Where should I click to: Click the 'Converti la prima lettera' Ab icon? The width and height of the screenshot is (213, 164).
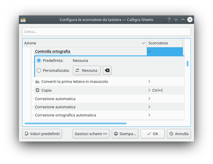[37, 82]
